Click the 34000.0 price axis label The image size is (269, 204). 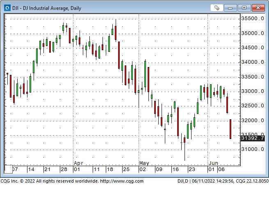tap(253, 62)
